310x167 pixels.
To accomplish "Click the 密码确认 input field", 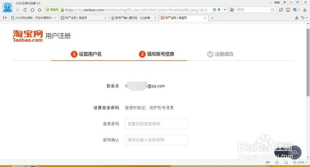I will pos(156,140).
